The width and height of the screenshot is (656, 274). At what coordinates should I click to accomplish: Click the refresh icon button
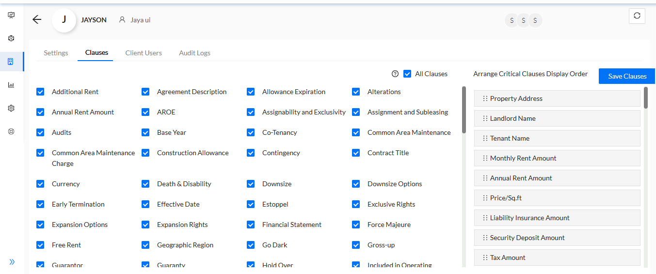click(637, 16)
